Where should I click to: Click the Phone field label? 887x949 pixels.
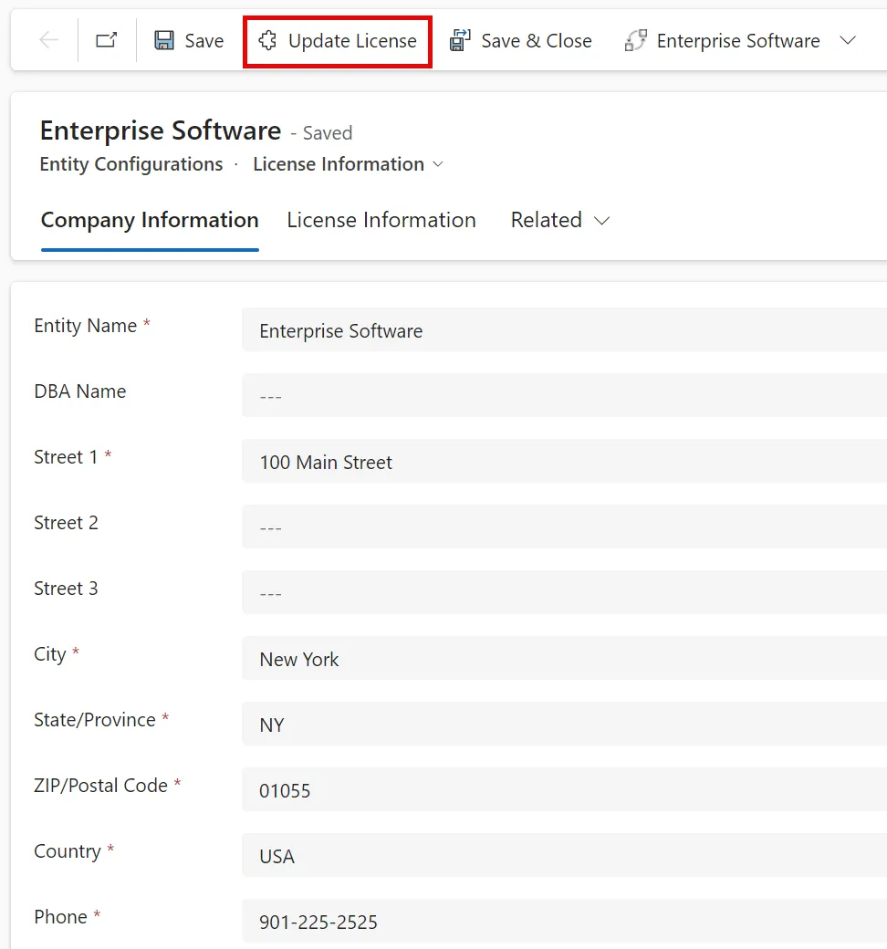(x=60, y=916)
